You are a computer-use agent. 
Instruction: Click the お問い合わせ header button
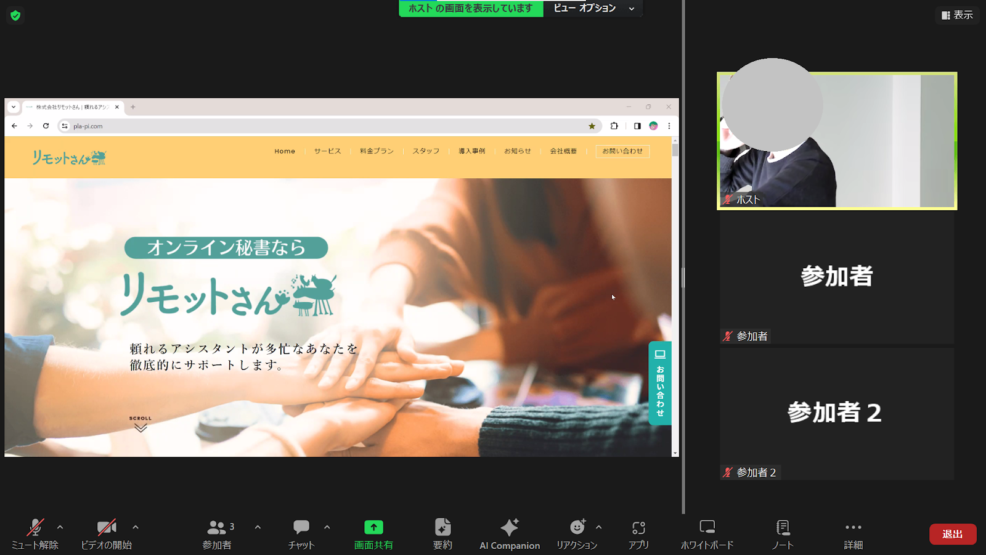[622, 151]
